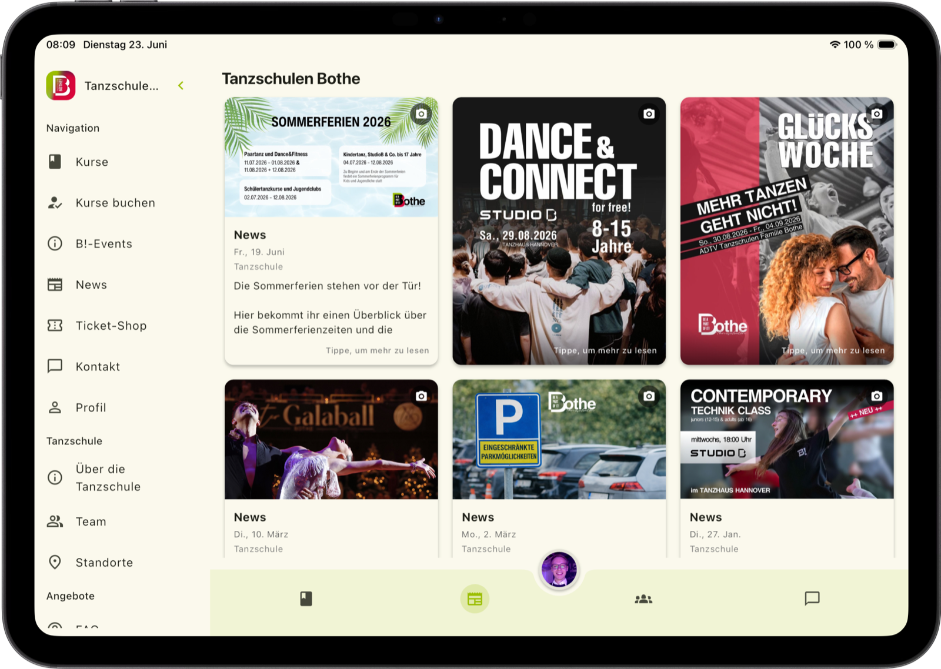The height and width of the screenshot is (669, 941).
Task: Open the Team people icon
Action: click(55, 521)
